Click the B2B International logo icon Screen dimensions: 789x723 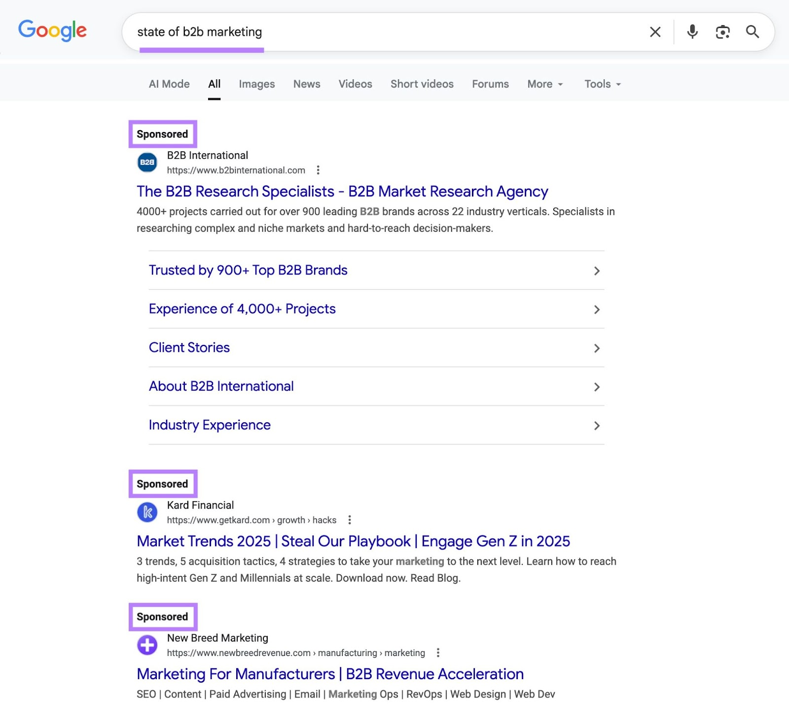[x=146, y=162]
